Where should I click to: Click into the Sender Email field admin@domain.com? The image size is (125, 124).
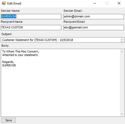point(94,17)
